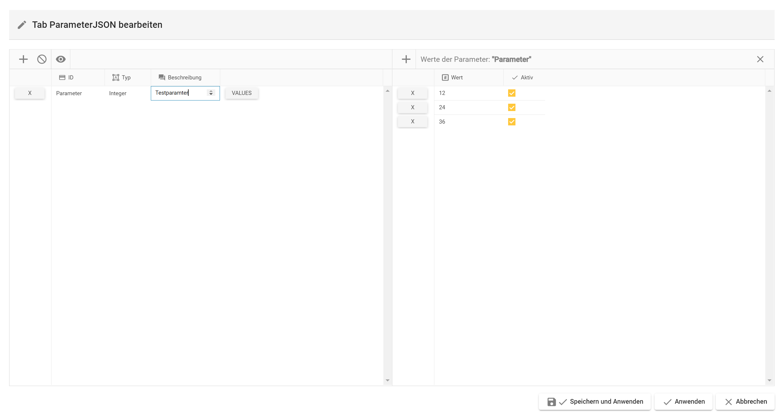Click the stepper arrows in Beschreibung field
The image size is (784, 416).
(211, 93)
